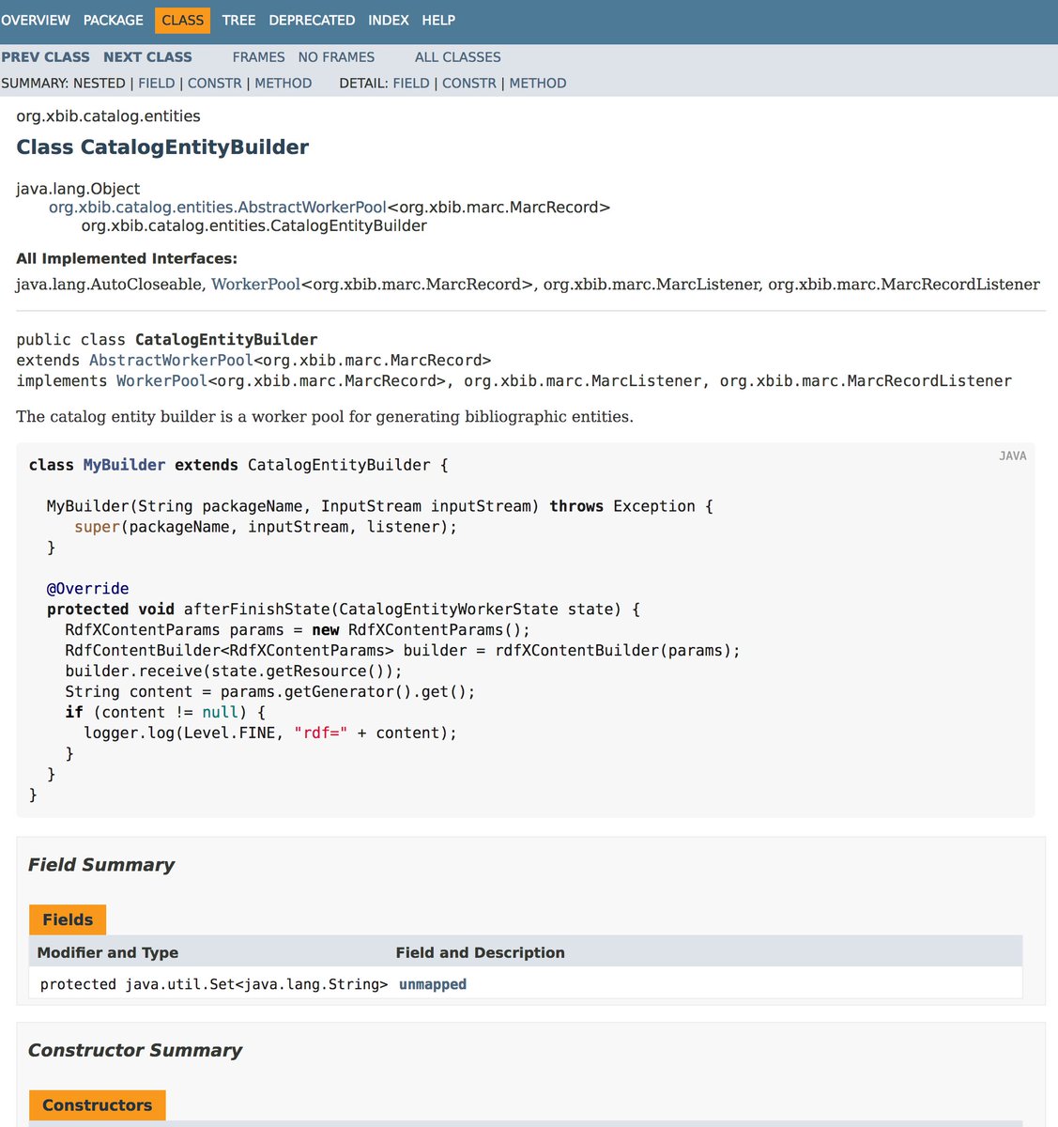Open AbstractWorkerPool in the extends clause

171,361
